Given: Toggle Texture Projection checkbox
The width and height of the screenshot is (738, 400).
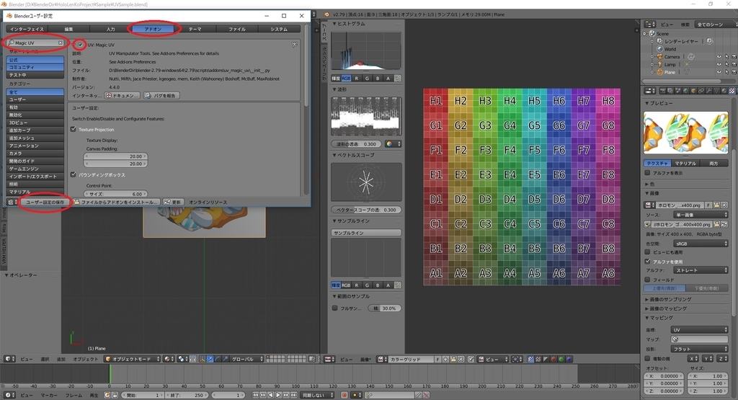Looking at the screenshot, I should pyautogui.click(x=74, y=130).
